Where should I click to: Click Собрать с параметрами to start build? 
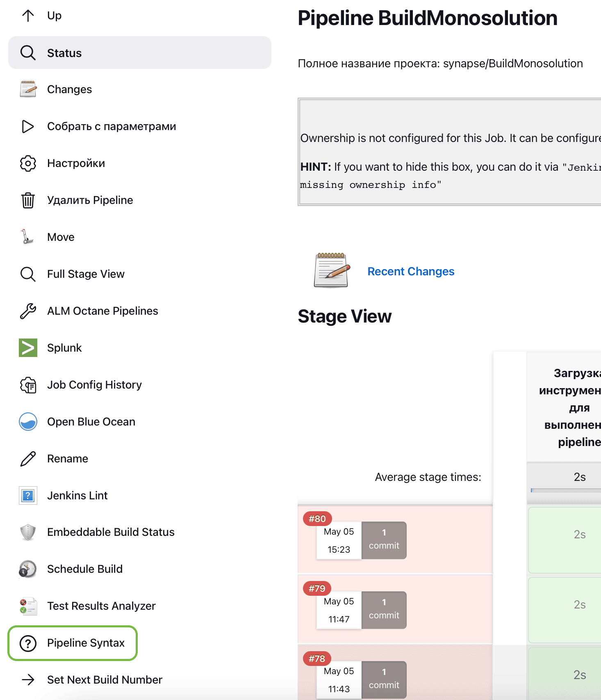tap(112, 126)
